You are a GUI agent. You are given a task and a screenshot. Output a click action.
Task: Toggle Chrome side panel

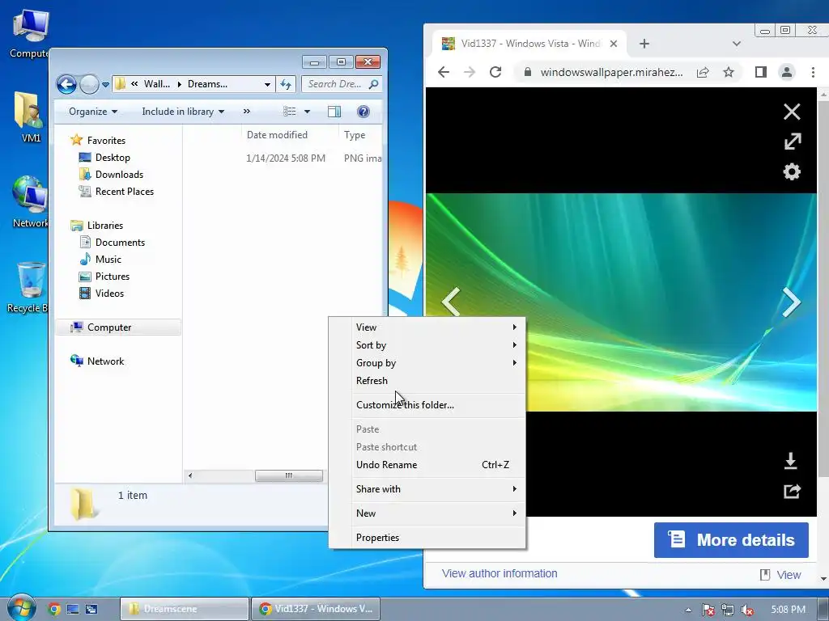[761, 72]
